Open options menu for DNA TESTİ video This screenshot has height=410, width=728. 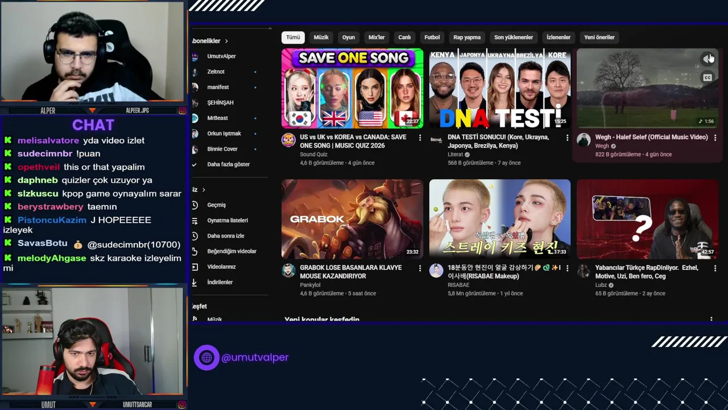[567, 138]
